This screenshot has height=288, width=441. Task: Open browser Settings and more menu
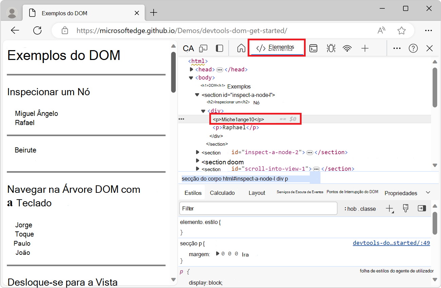(428, 30)
